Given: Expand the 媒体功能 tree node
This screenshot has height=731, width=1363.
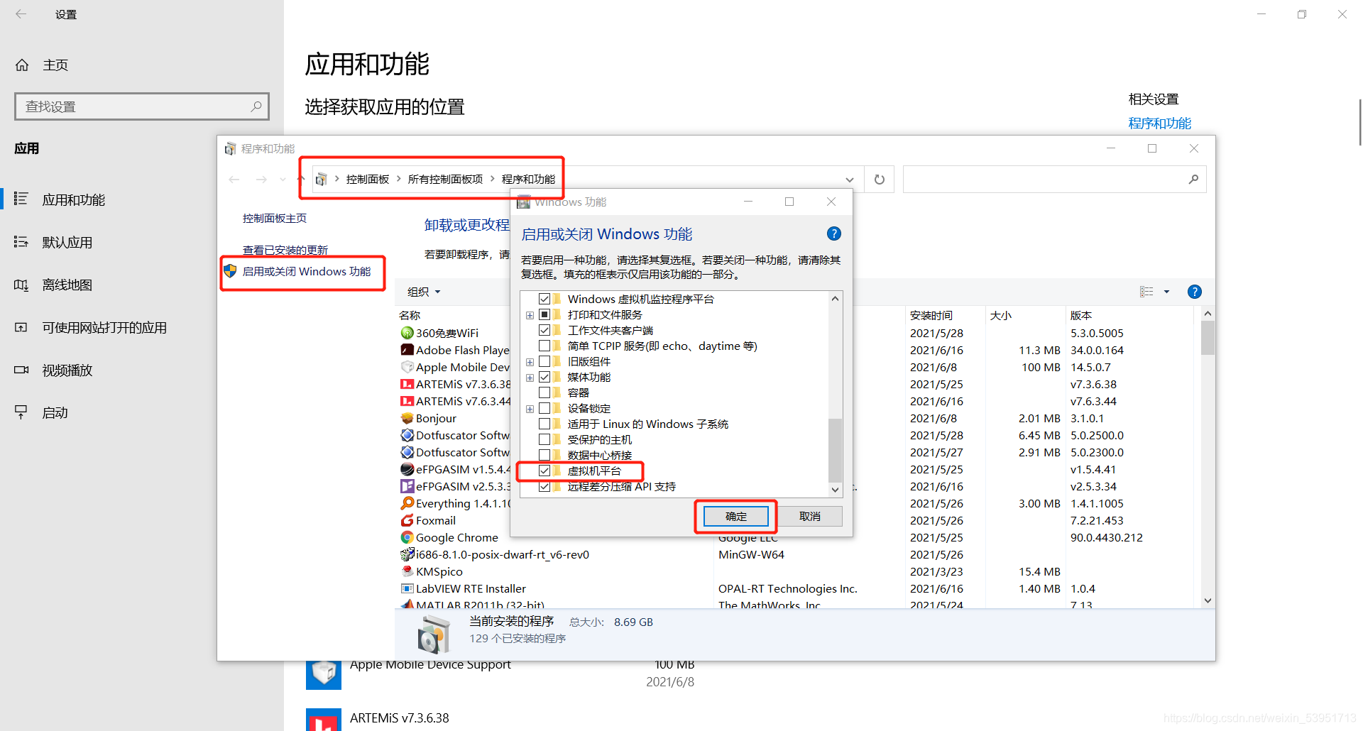Looking at the screenshot, I should click(x=530, y=378).
